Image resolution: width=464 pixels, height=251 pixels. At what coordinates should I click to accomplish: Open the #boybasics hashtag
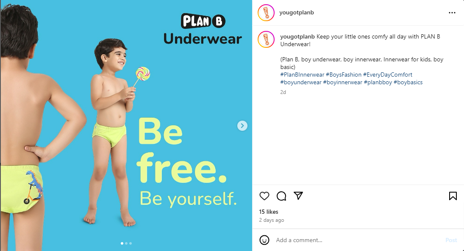[408, 83]
